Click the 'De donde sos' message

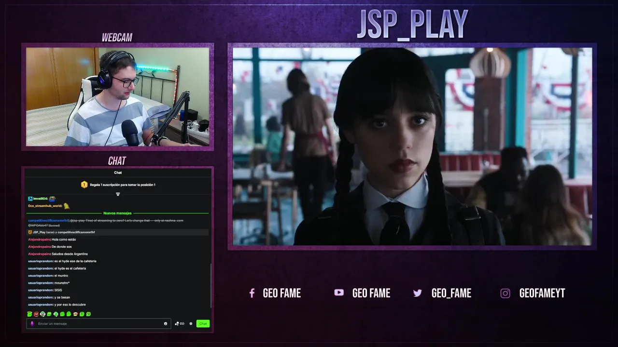coord(62,247)
